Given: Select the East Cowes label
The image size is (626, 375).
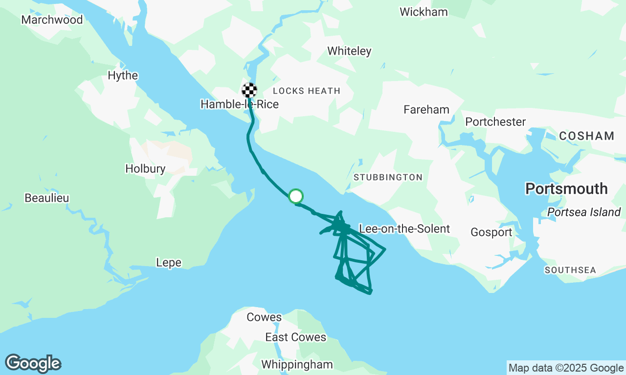Looking at the screenshot, I should pyautogui.click(x=295, y=337).
